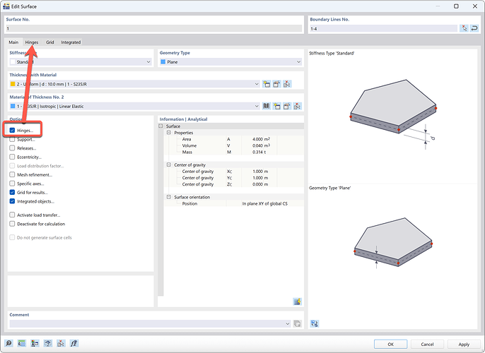
Task: Toggle Grid for results checkbox
Action: click(x=12, y=193)
